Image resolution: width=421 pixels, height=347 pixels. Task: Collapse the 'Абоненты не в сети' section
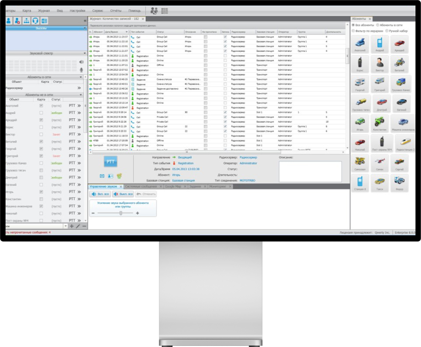pyautogui.click(x=80, y=95)
